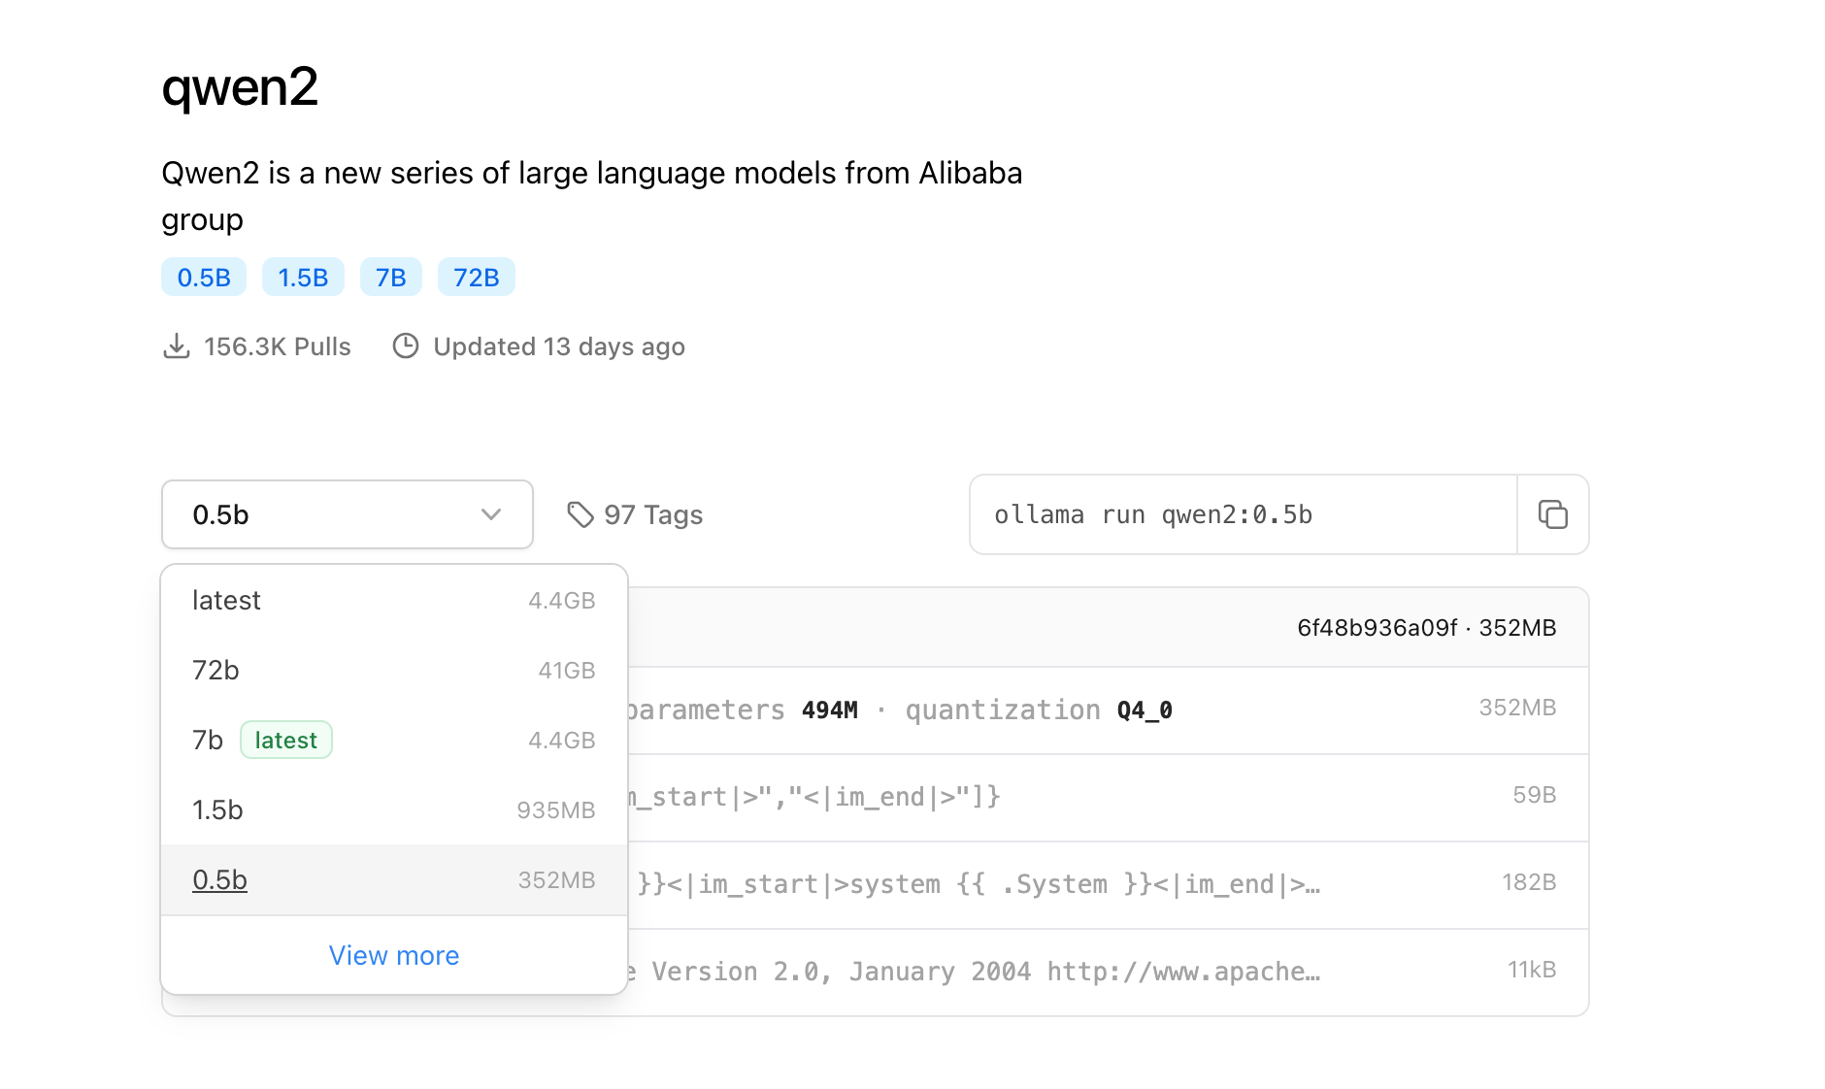Click the clock icon near Updated
1825x1089 pixels.
[405, 346]
